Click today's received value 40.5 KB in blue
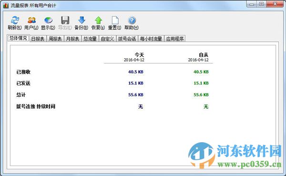Screen dimensions: 286x176 pos(136,72)
